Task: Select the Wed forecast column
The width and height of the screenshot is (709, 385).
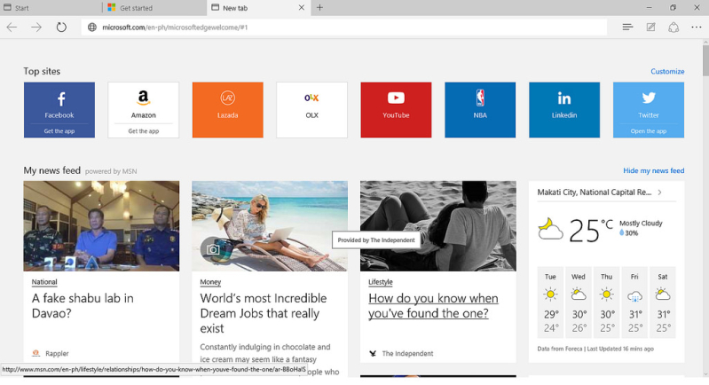Action: tap(579, 302)
